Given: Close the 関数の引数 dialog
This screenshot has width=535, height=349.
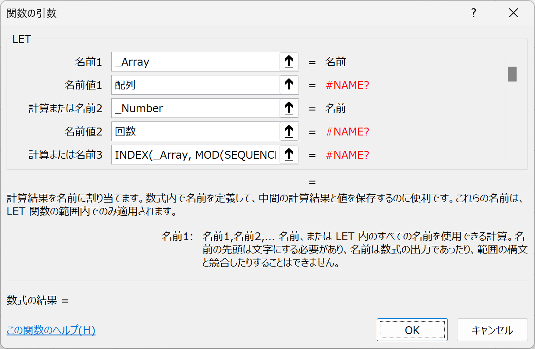Looking at the screenshot, I should pos(514,13).
